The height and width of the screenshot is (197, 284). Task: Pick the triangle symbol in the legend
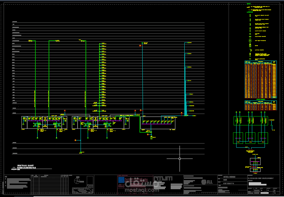[250, 34]
